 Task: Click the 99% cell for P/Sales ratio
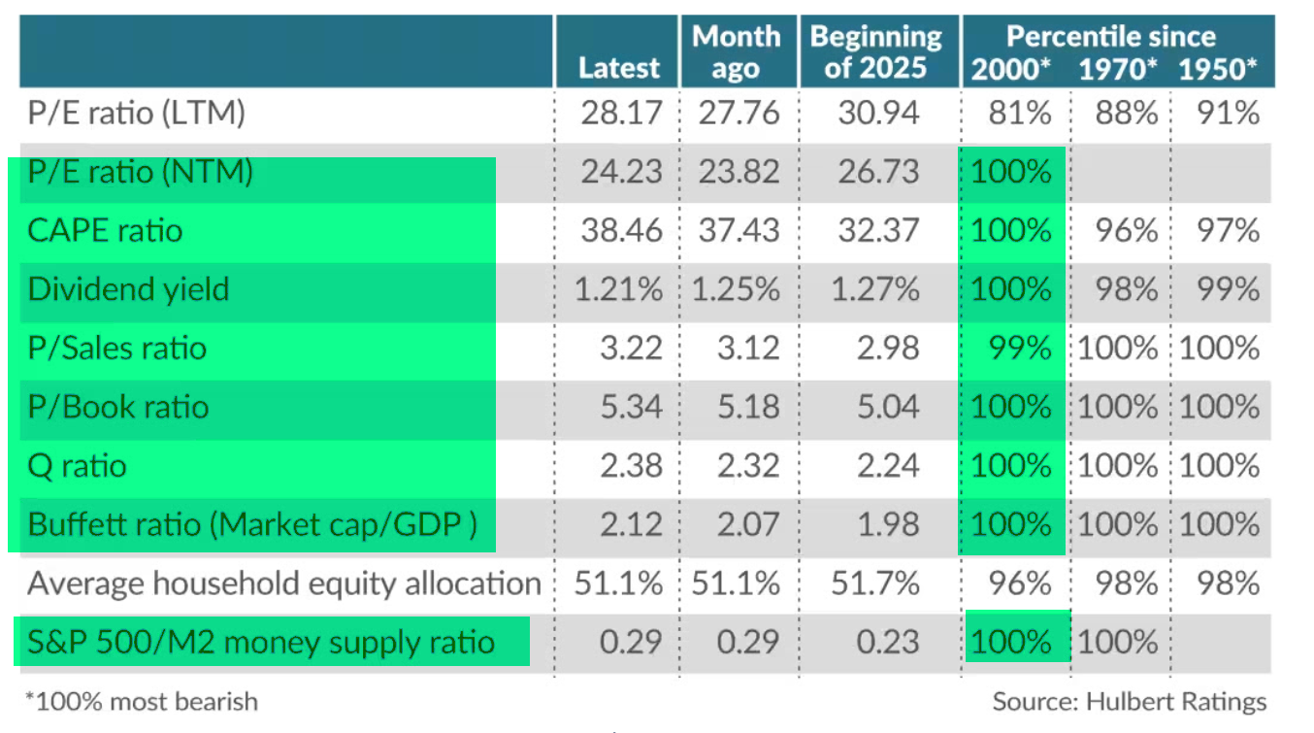1017,349
